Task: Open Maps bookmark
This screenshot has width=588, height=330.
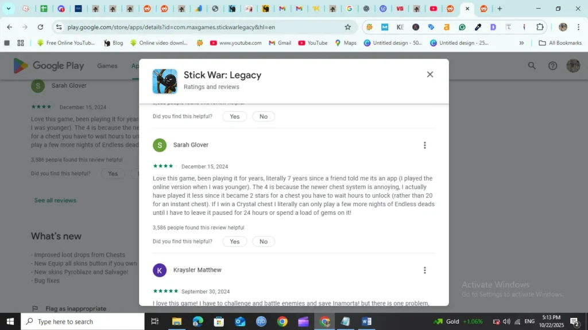Action: coord(345,43)
